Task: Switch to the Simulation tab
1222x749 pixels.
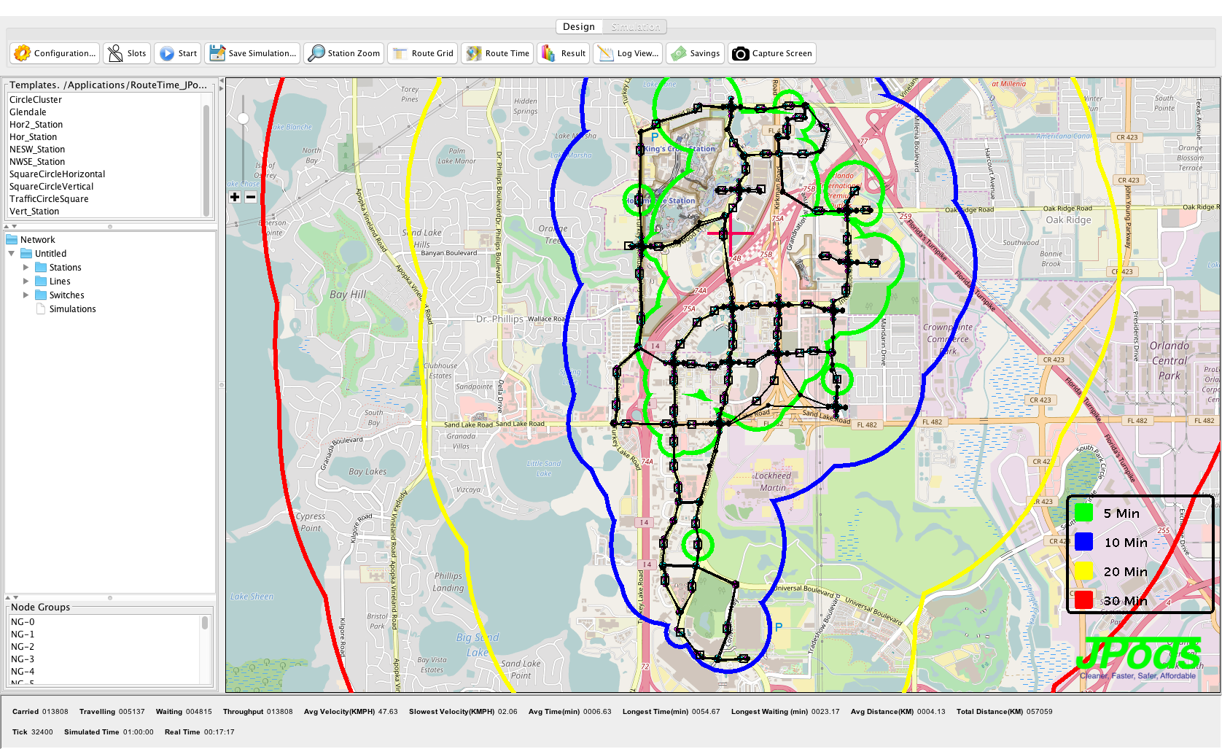Action: [635, 27]
